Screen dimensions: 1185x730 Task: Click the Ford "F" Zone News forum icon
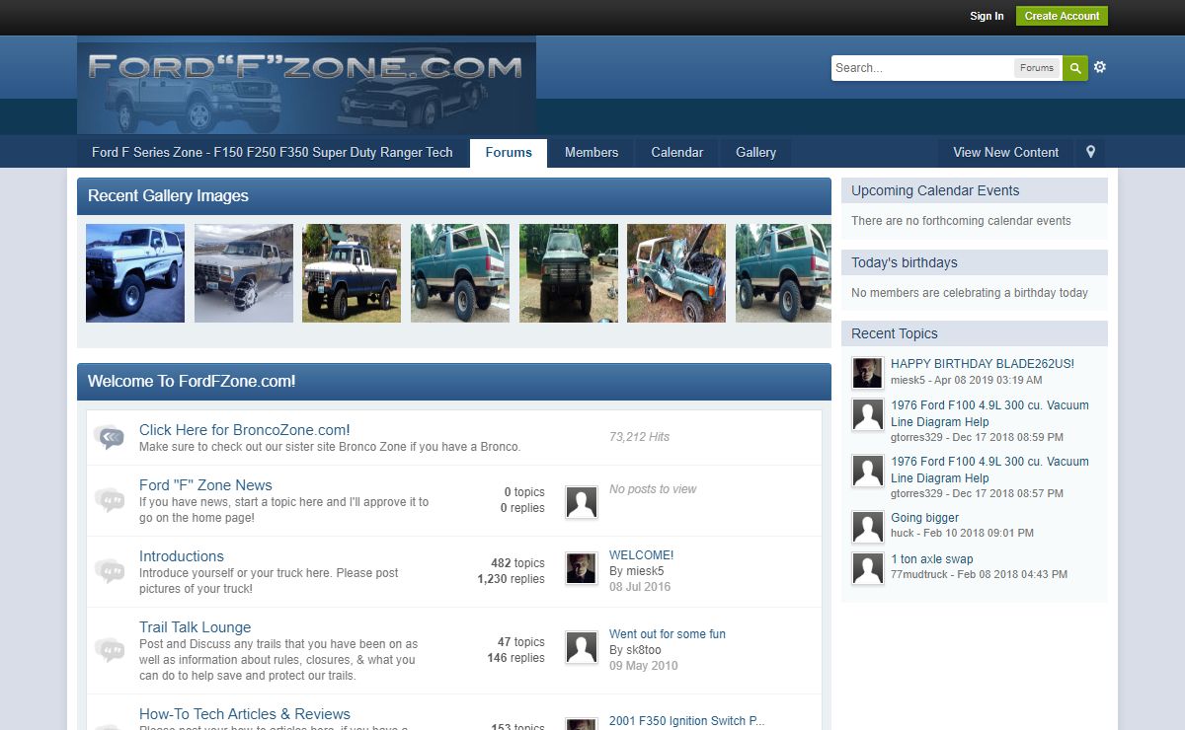[x=109, y=500]
